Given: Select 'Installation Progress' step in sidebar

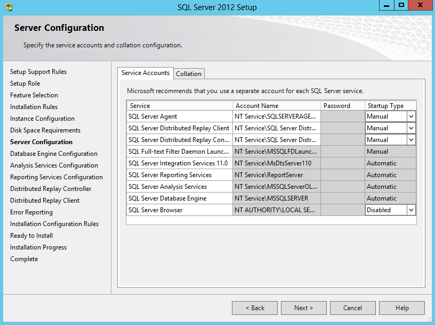Looking at the screenshot, I should 38,247.
